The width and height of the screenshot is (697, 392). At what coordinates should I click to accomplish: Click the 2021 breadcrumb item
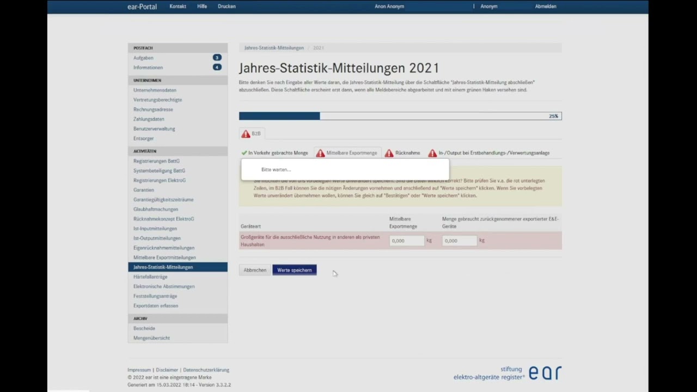pos(318,48)
